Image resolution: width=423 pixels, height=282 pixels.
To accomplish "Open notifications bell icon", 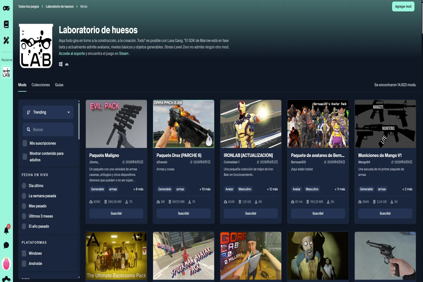I will tap(6, 231).
